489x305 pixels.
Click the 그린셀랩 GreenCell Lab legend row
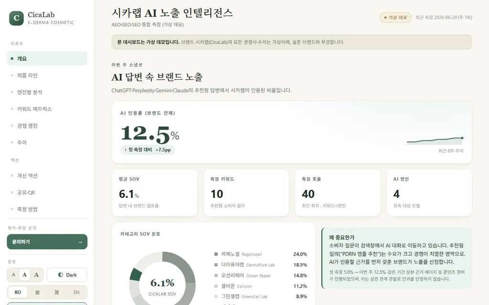point(261,296)
